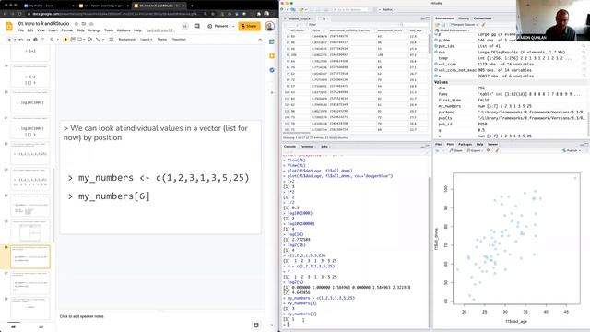
Task: Switch to the Packages tab
Action: click(465, 144)
